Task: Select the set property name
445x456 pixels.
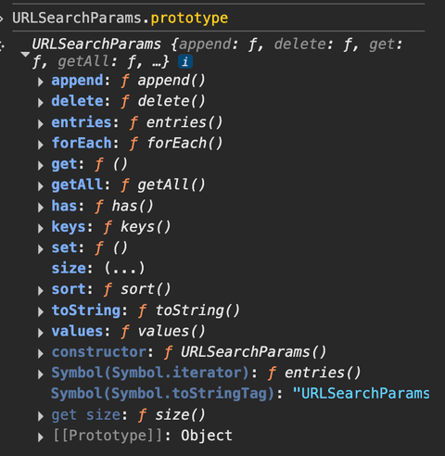Action: pos(64,247)
